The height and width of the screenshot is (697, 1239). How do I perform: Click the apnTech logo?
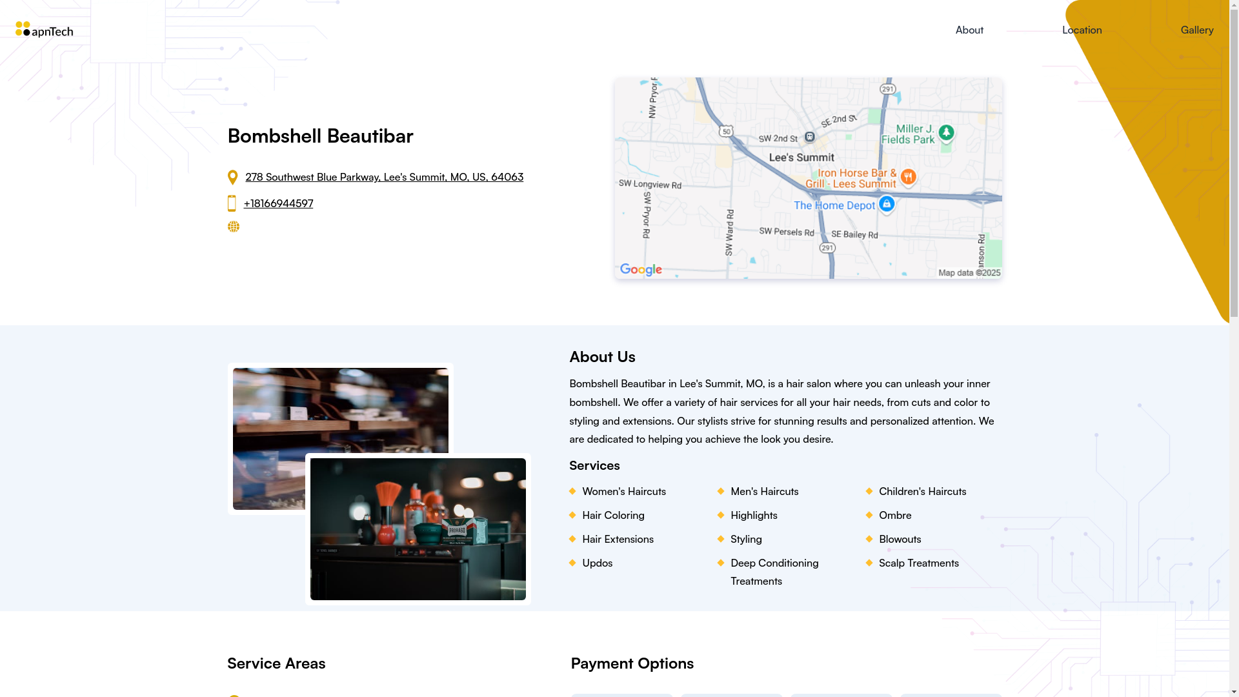tap(44, 30)
